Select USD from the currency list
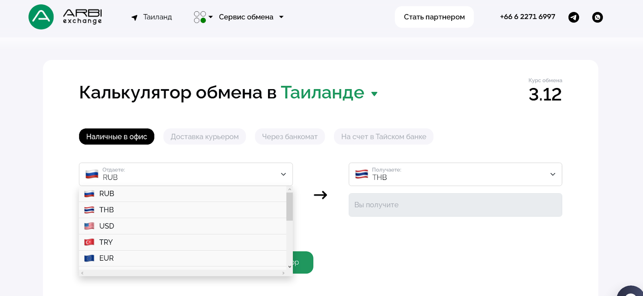643x296 pixels. 183,226
